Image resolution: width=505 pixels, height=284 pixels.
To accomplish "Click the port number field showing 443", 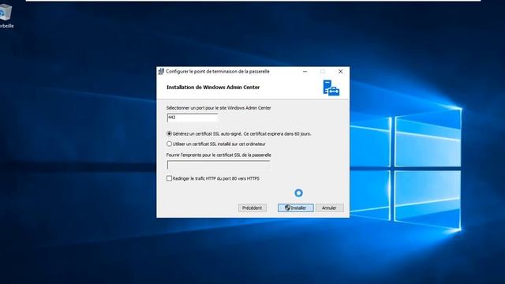I will click(x=193, y=118).
